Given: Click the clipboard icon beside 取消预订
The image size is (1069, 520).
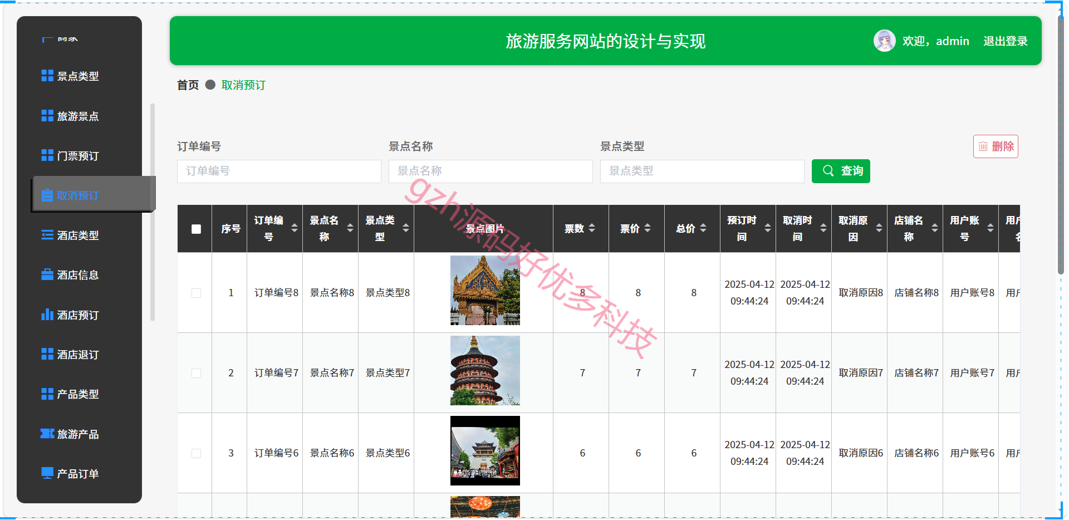Looking at the screenshot, I should click(x=47, y=195).
